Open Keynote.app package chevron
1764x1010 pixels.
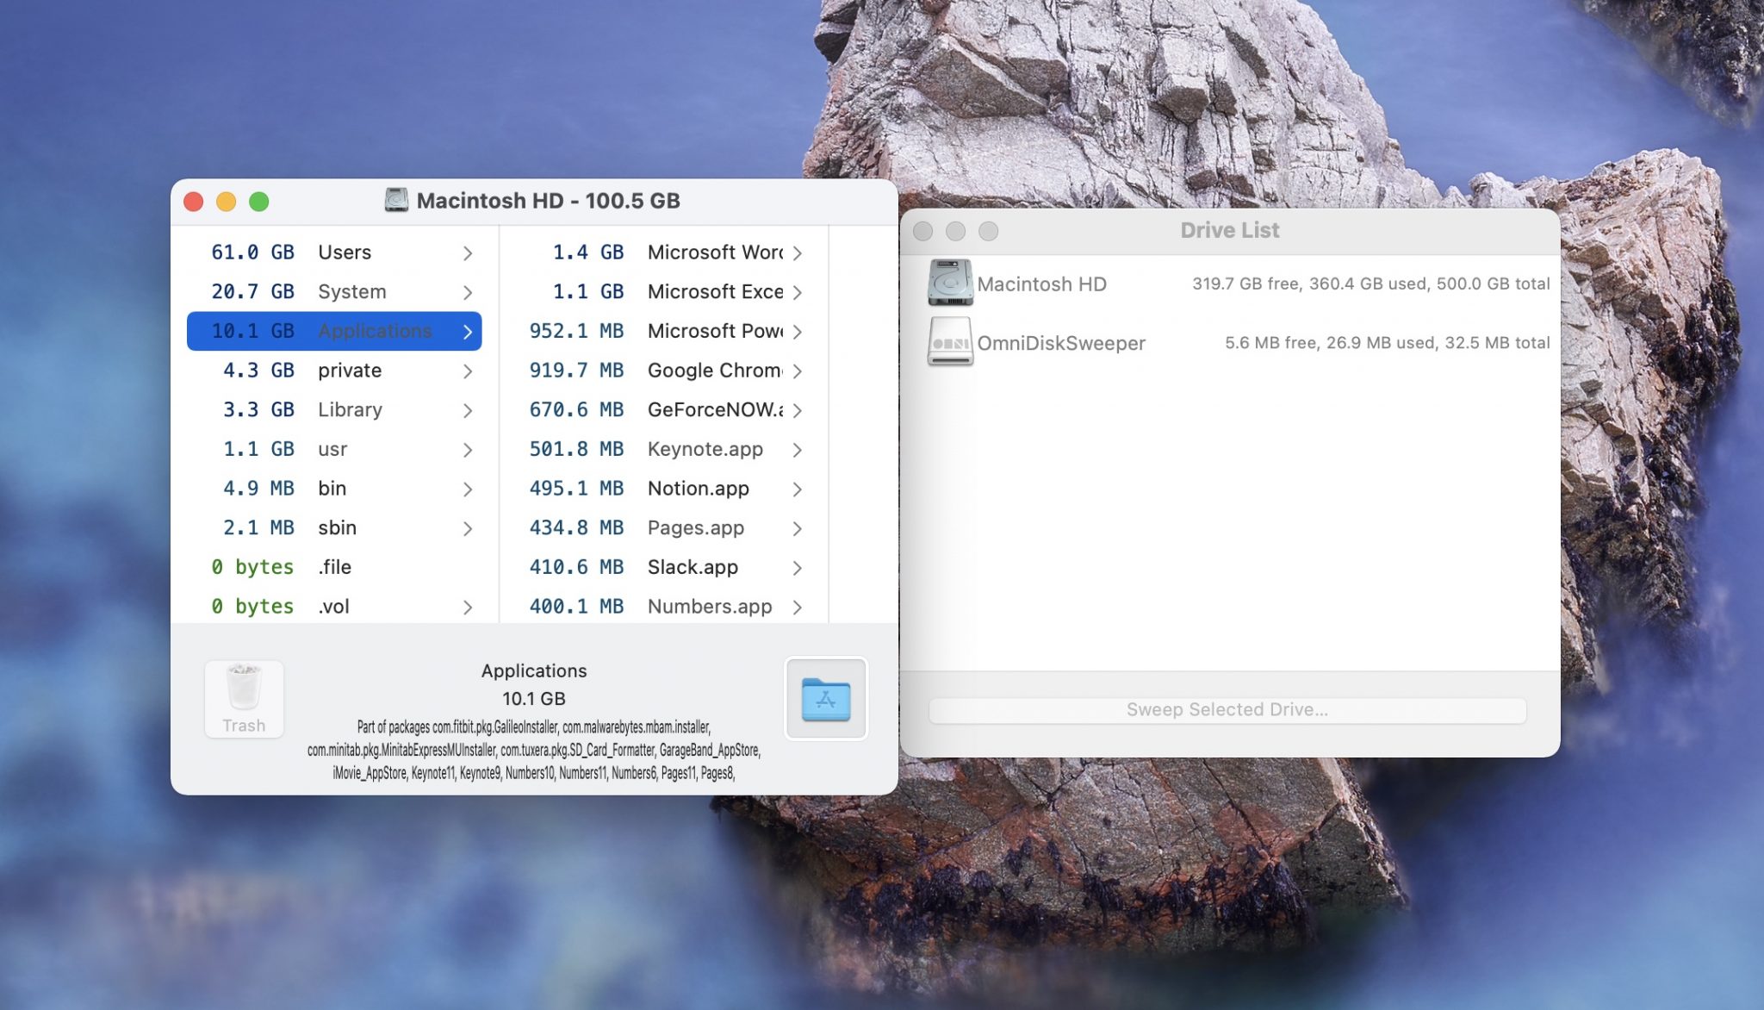tap(798, 449)
